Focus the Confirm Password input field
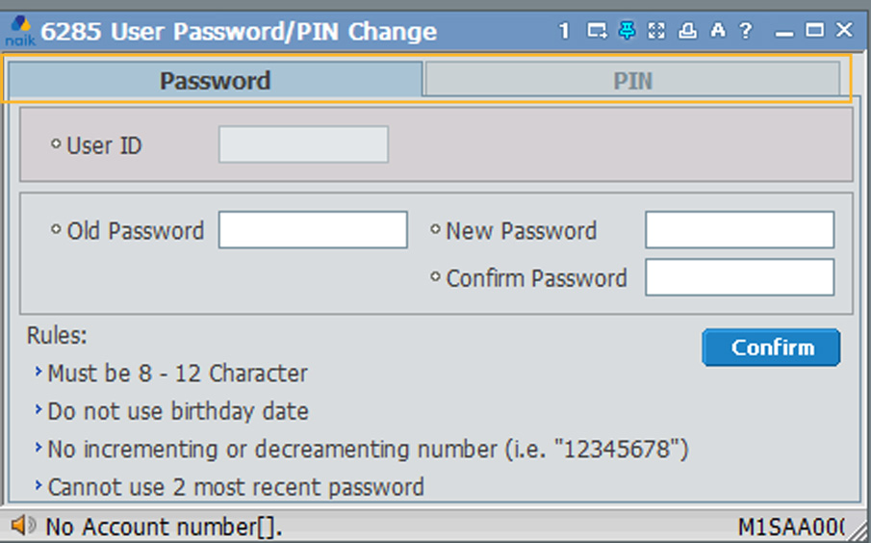This screenshot has width=871, height=543. click(x=739, y=278)
